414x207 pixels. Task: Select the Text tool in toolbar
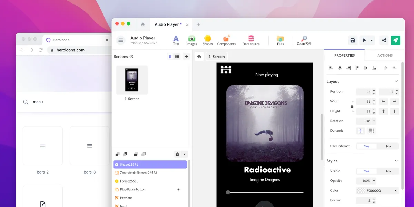click(x=176, y=40)
